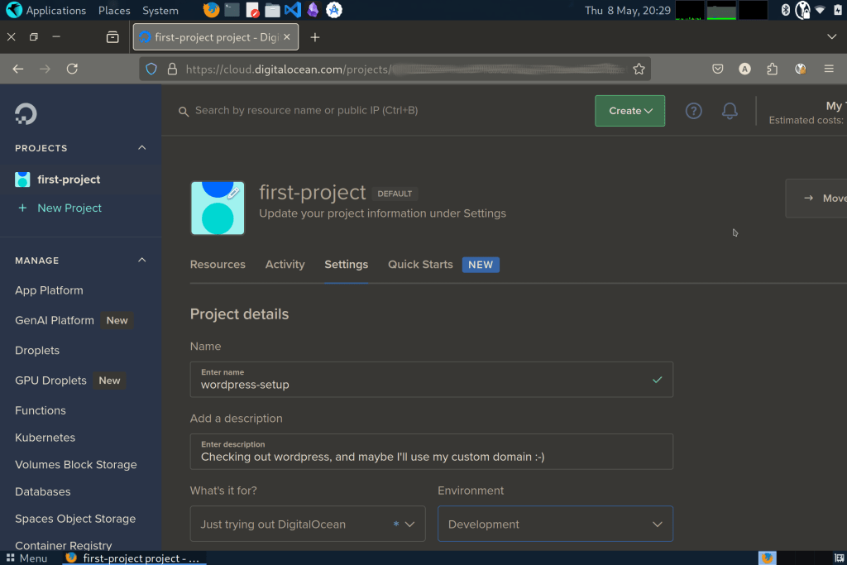Go to App Platform
The image size is (847, 565).
[x=49, y=290]
